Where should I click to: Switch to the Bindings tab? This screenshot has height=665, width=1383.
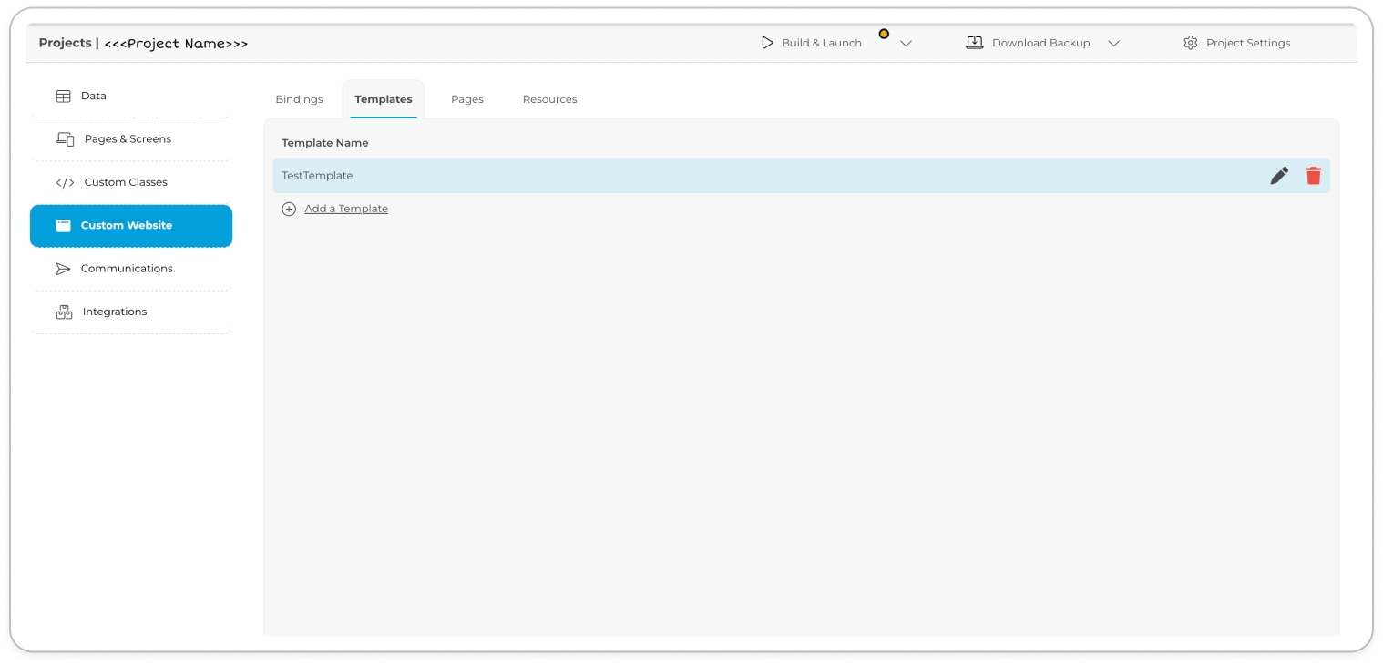(299, 99)
